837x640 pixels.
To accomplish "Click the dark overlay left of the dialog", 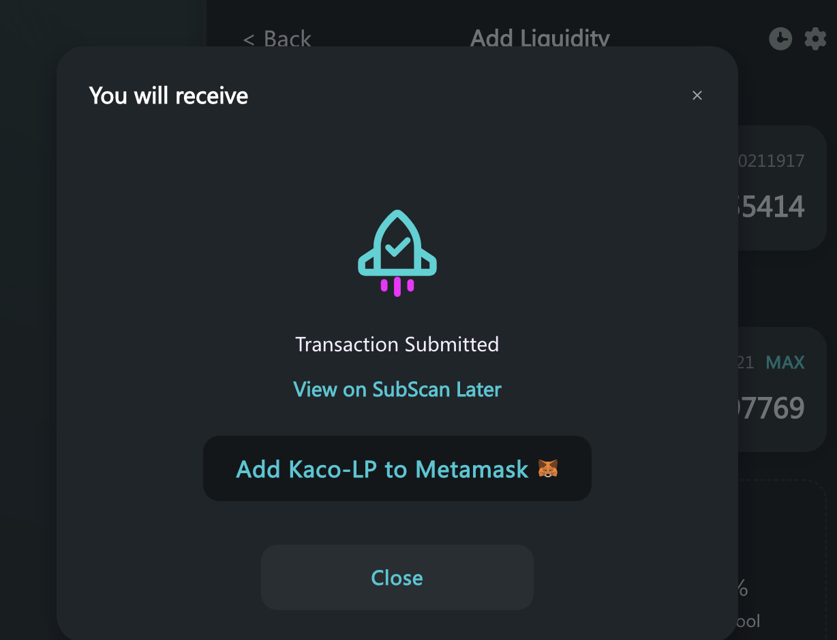I will pyautogui.click(x=27, y=340).
